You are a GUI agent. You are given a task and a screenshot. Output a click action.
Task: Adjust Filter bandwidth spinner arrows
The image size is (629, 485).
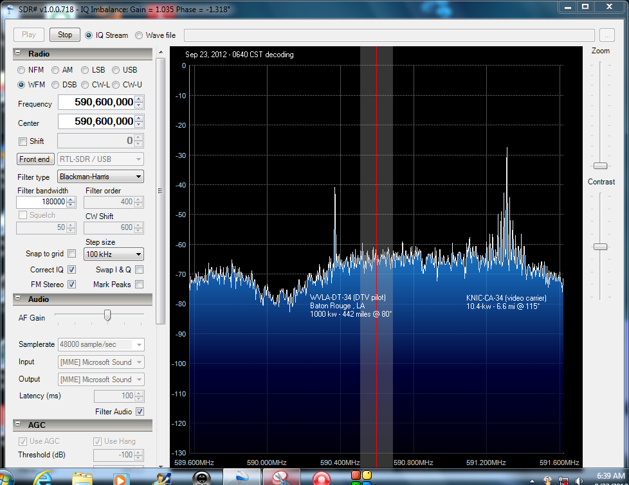(x=71, y=202)
